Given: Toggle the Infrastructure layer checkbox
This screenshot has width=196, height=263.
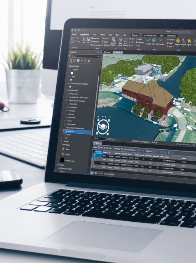Looking at the screenshot, I should (x=66, y=124).
